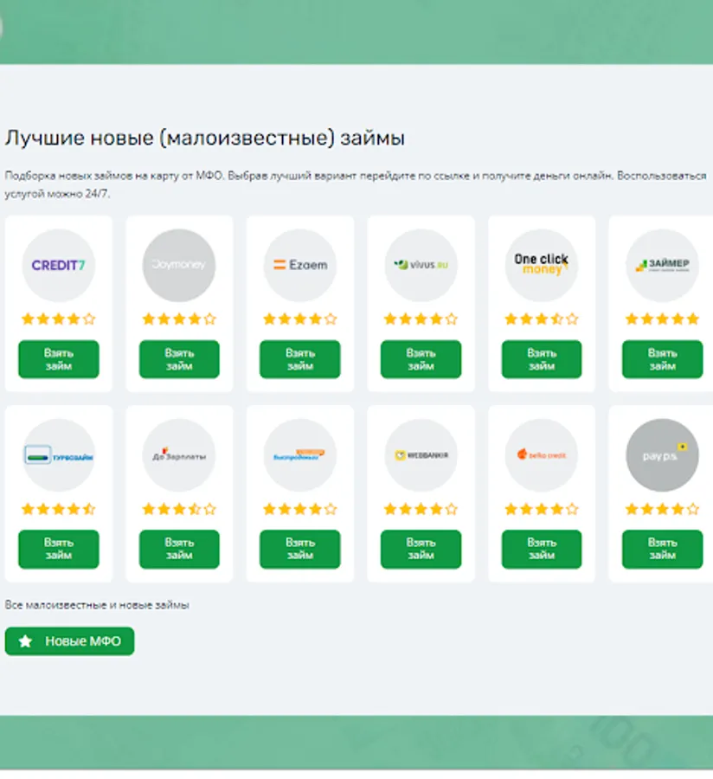The image size is (713, 779).
Task: Click heading Лучшие новые (малоизвестные) займы
Action: pyautogui.click(x=205, y=138)
